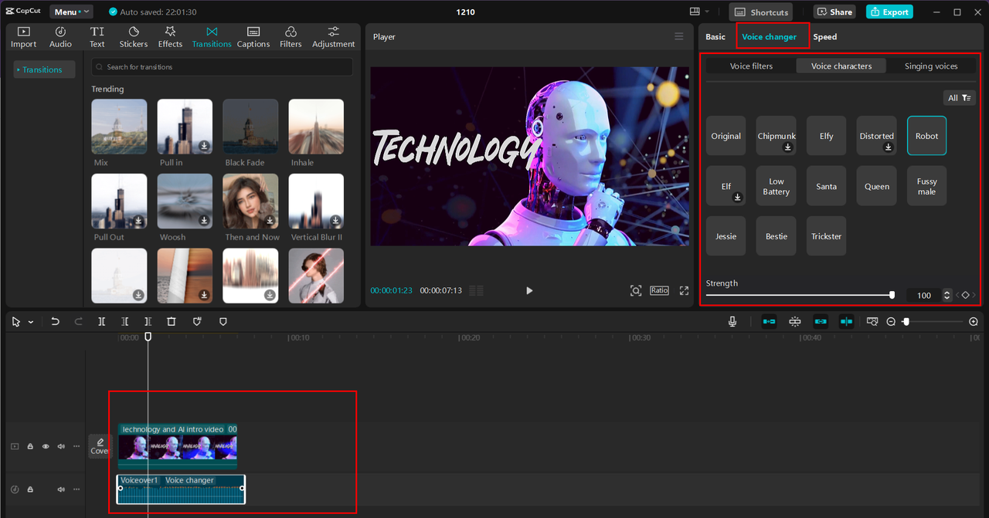
Task: Open the All filter dropdown
Action: coord(959,98)
